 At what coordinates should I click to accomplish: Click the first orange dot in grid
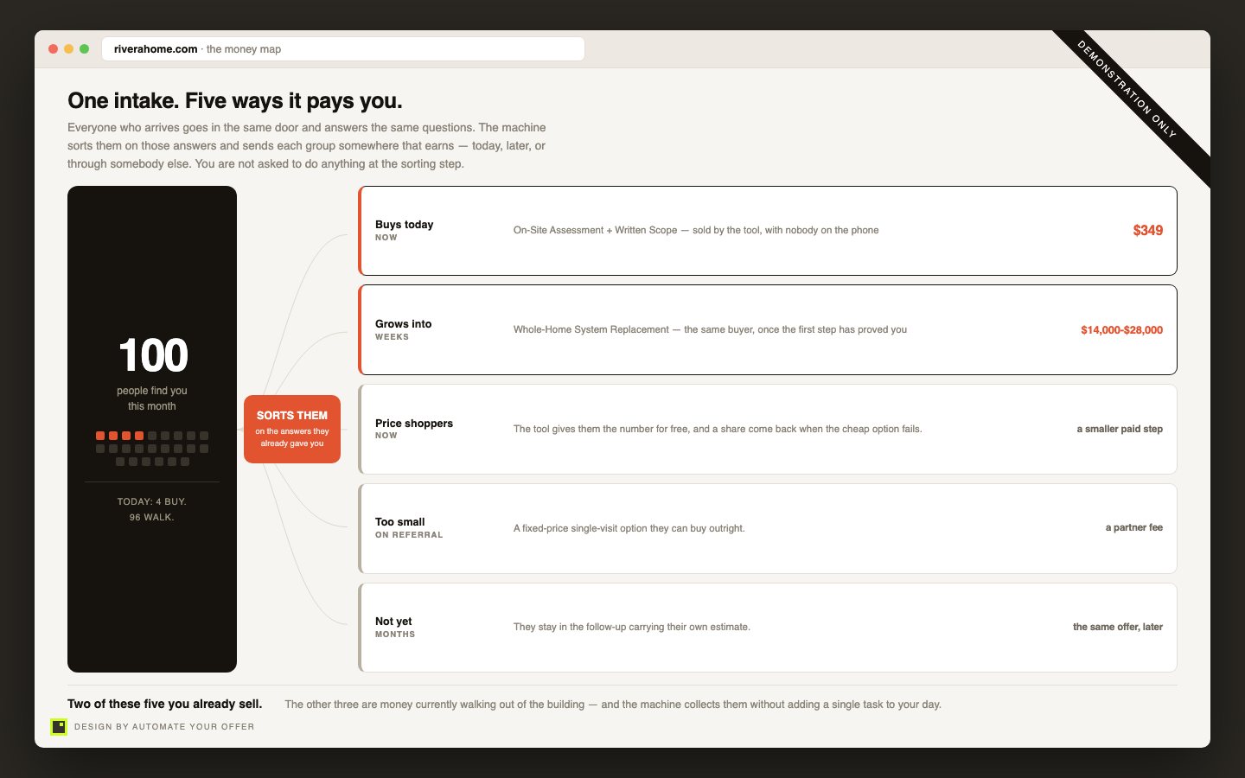(x=100, y=436)
